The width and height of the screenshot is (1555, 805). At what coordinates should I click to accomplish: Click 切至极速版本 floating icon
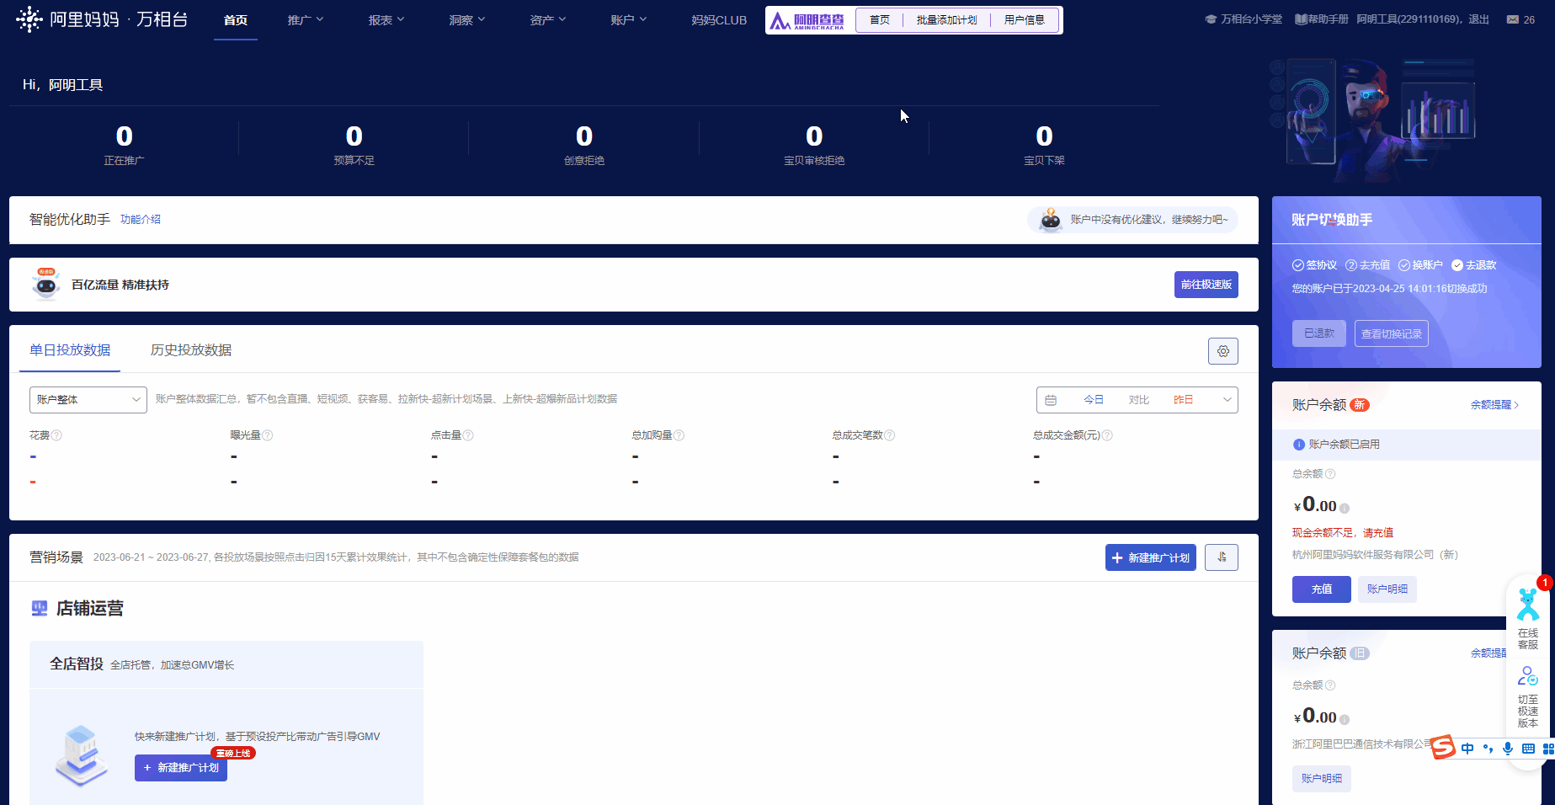click(1527, 697)
